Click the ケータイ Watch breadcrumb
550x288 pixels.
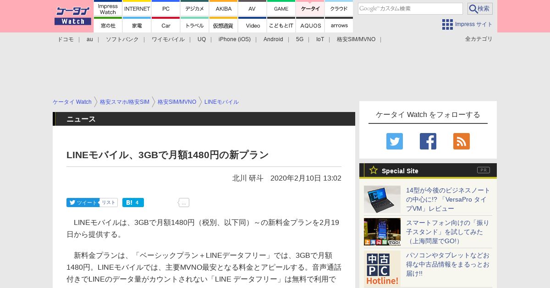point(72,102)
